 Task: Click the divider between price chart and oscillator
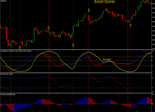(76, 50)
